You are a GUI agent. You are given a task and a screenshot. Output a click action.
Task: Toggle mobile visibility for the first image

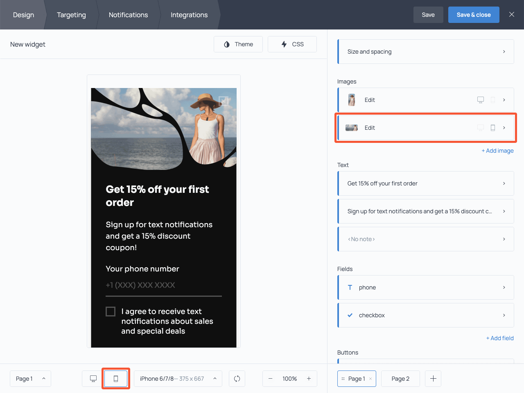pos(493,99)
